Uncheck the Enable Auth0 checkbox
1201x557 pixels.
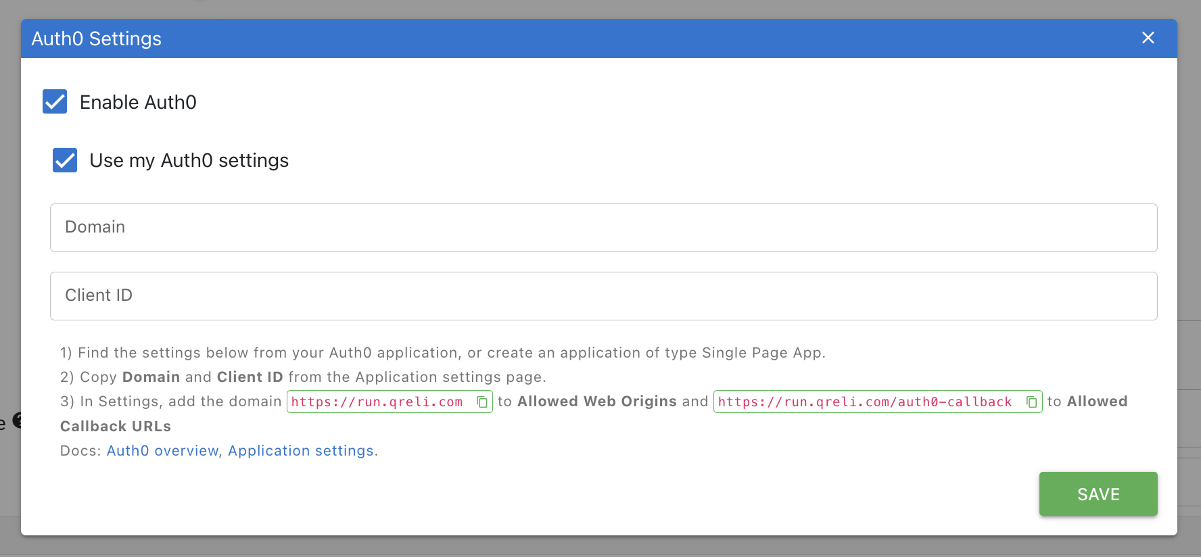tap(55, 101)
